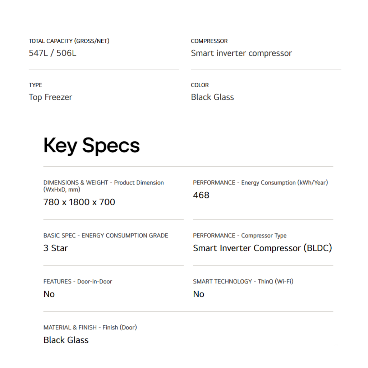Select the 547L / 506L capacity value
368x368 pixels.
coord(52,53)
